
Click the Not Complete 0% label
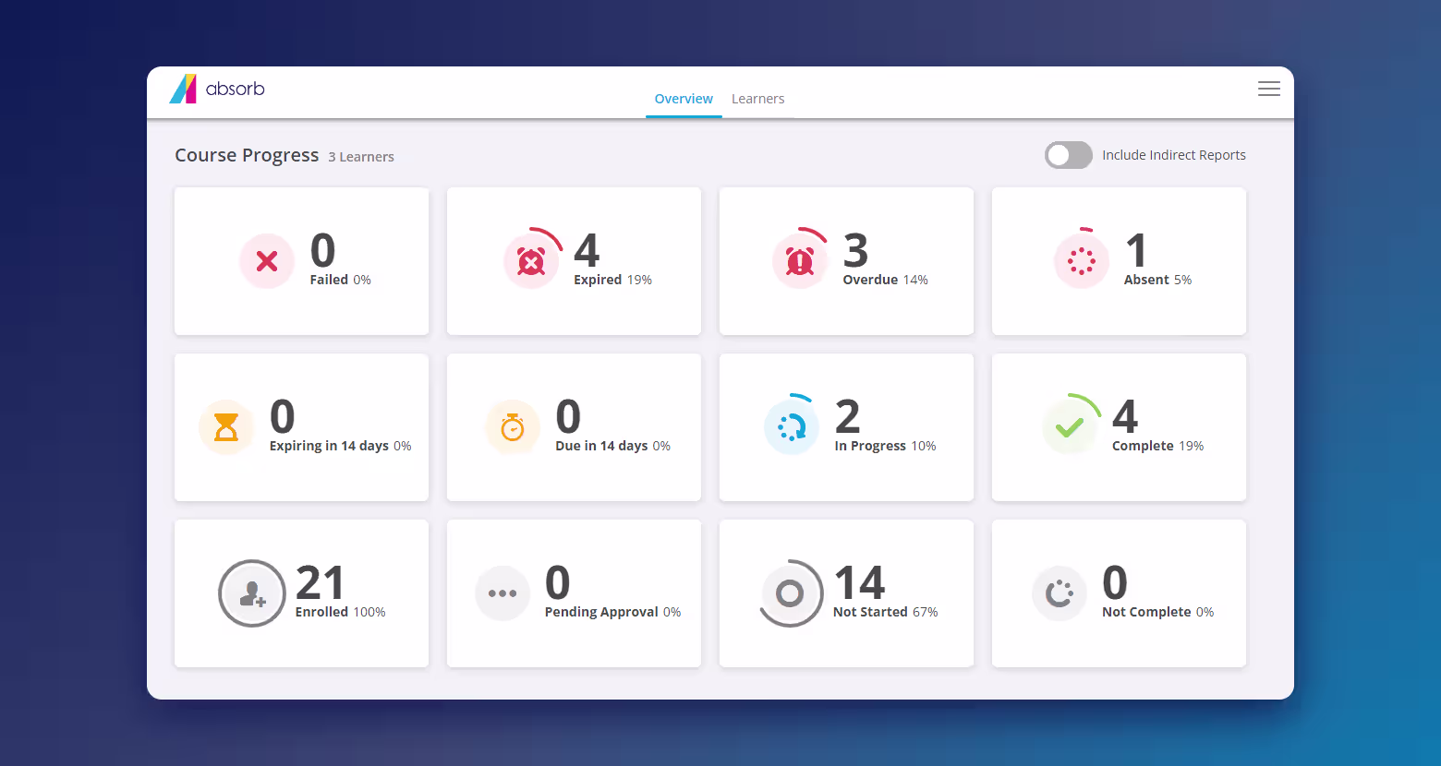(1157, 612)
